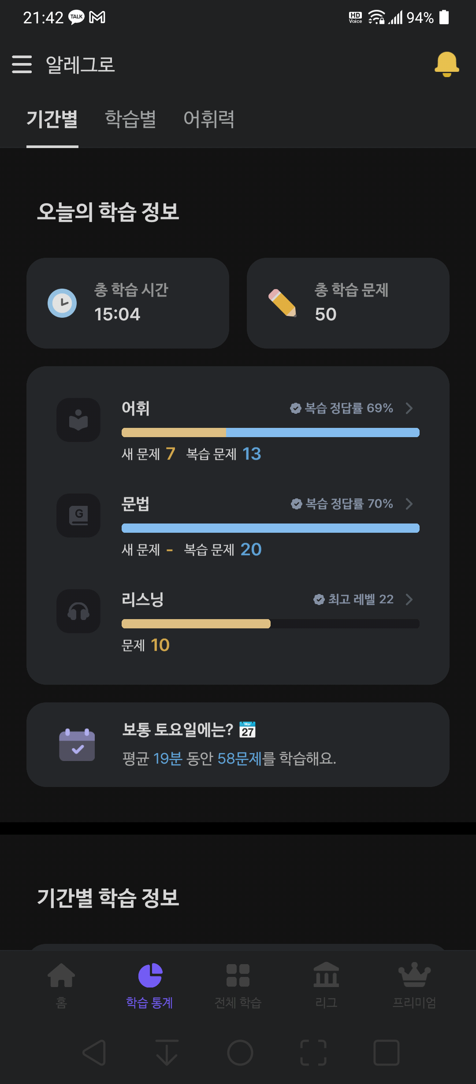Open the 총 학습 문제 card
This screenshot has width=476, height=1084.
coord(348,303)
